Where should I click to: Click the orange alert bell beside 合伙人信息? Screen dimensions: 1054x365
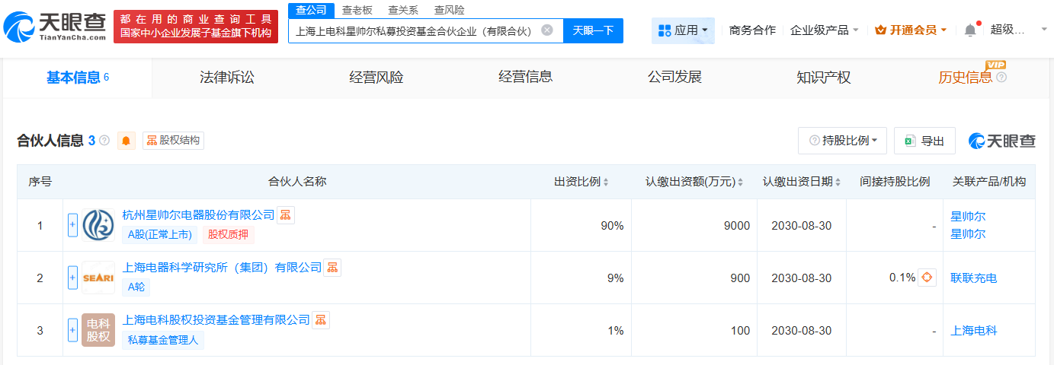coord(126,141)
